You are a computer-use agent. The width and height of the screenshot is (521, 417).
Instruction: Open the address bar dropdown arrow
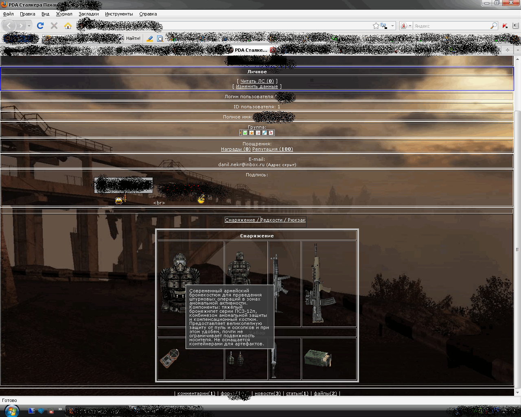click(x=393, y=26)
